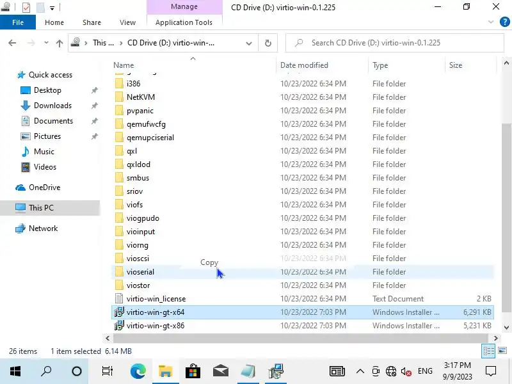Click the qxl folder icon
Image resolution: width=512 pixels, height=384 pixels.
tap(119, 151)
